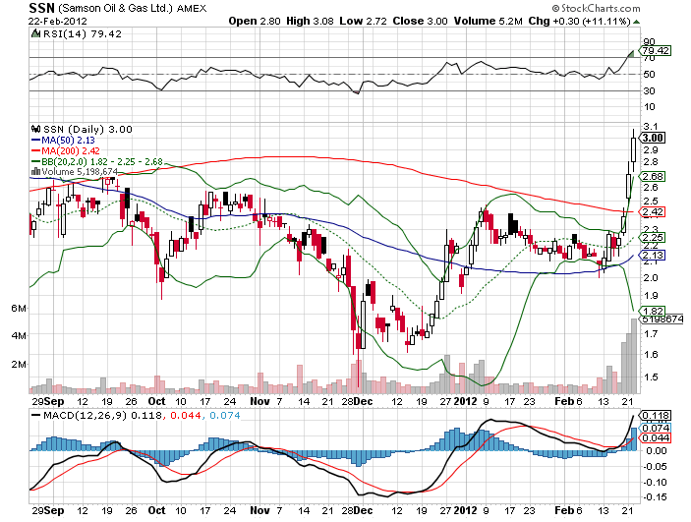
Task: Click the blue 2.13 MA(50) price tag
Action: (652, 256)
